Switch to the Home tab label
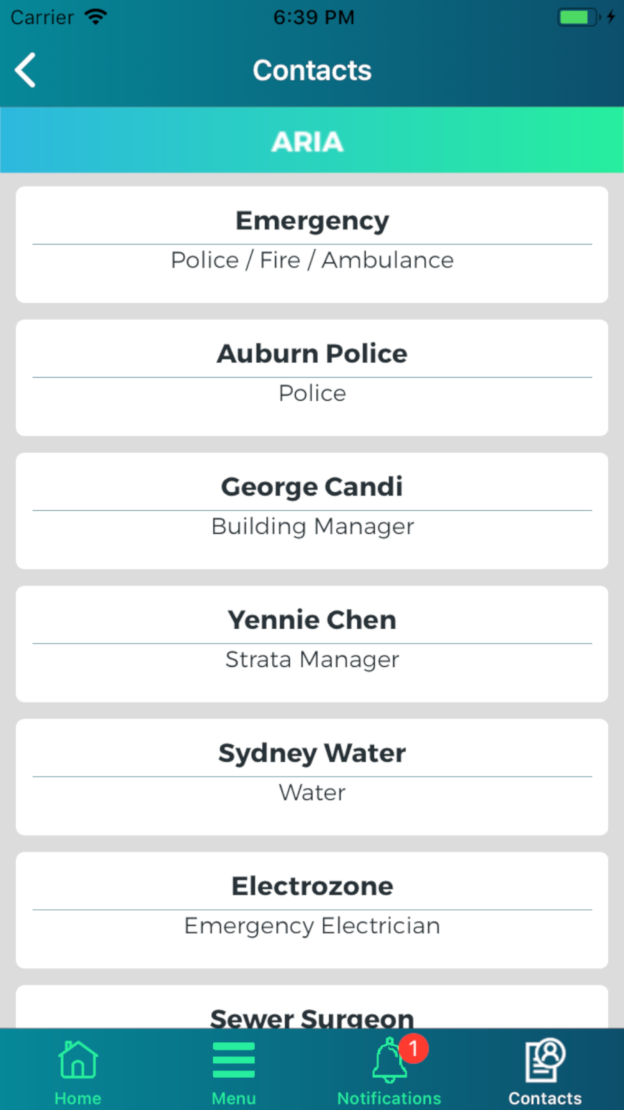 77,1098
